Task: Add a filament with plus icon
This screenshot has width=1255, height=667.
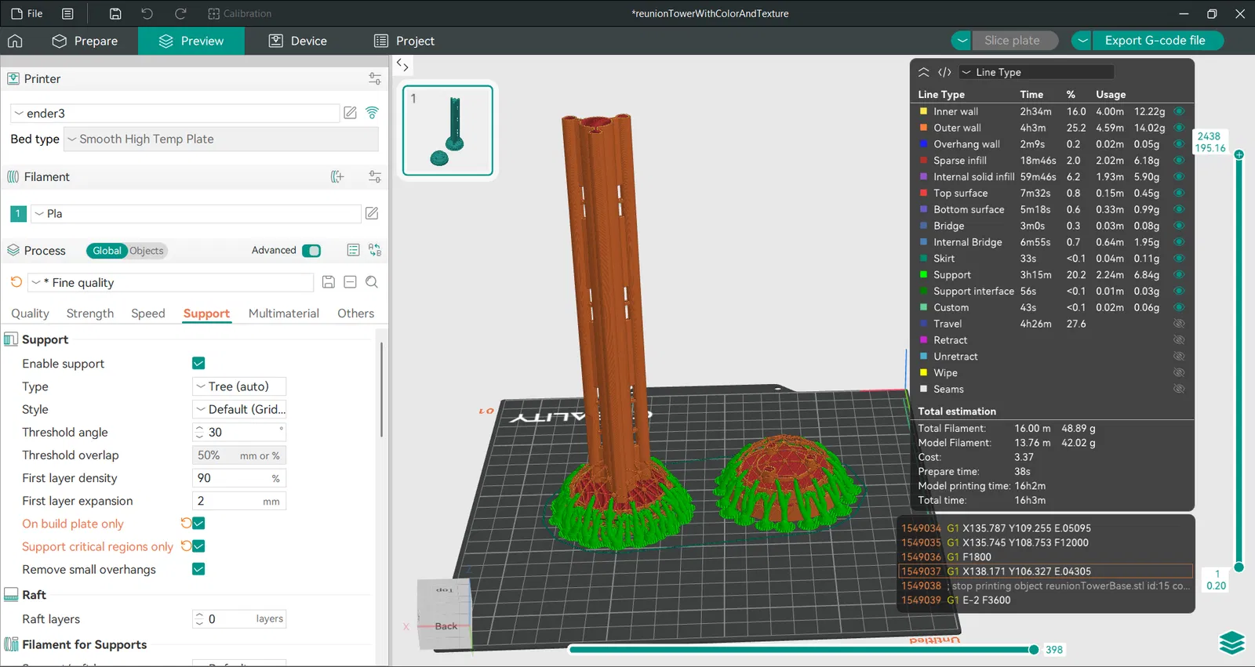Action: coord(337,177)
